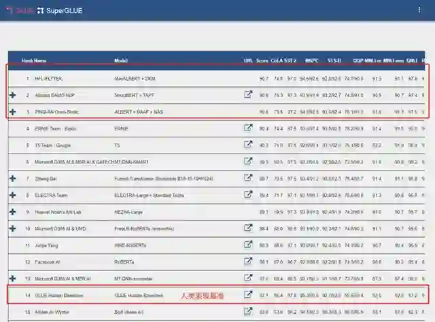Sort by the Name column header
The image size is (435, 322).
[41, 60]
